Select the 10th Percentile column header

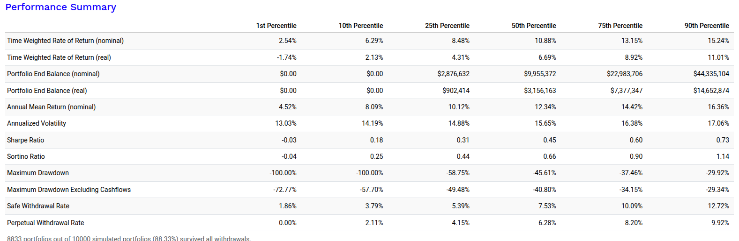360,26
